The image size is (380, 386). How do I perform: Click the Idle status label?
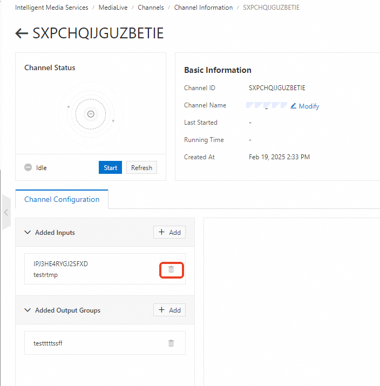42,168
